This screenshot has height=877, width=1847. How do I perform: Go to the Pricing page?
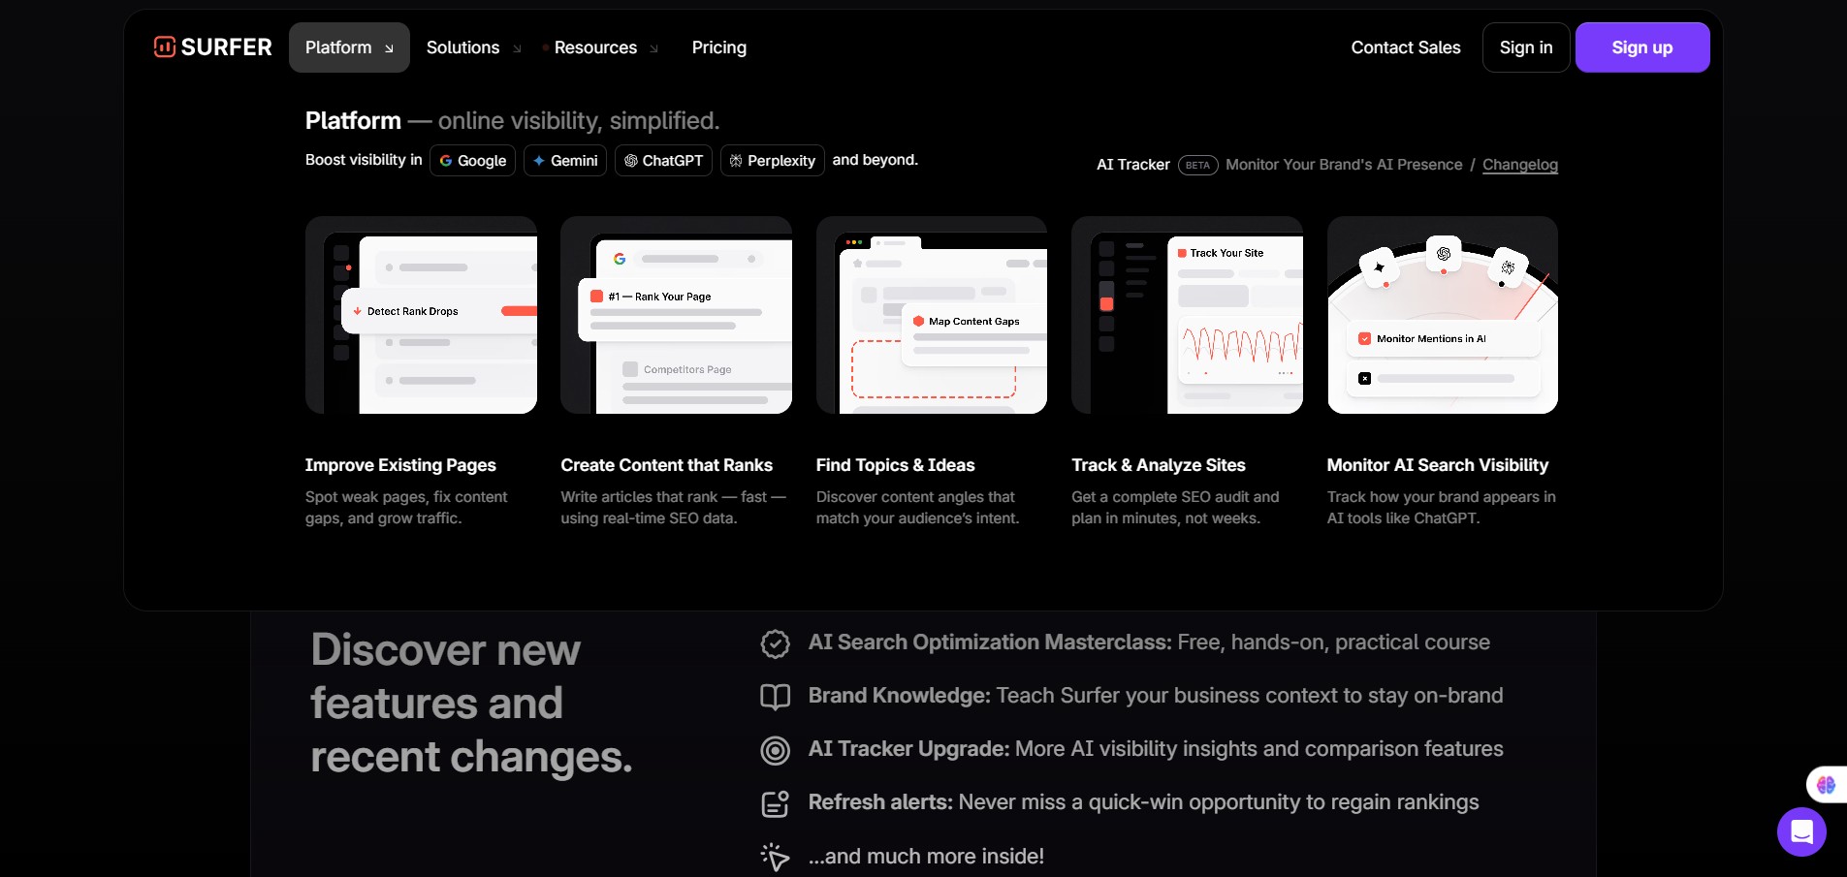point(719,47)
